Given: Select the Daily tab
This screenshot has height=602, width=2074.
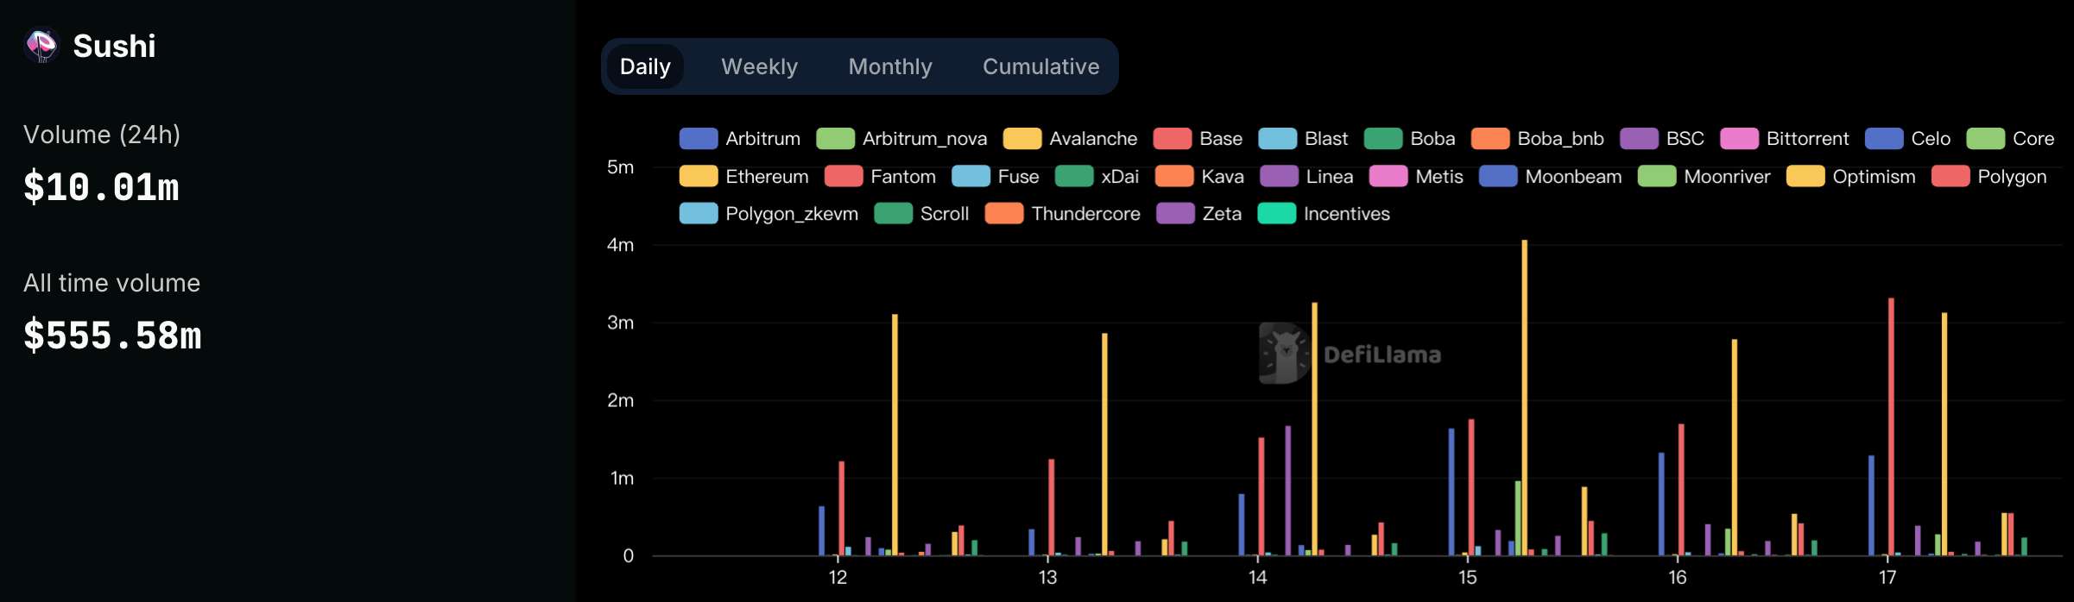Looking at the screenshot, I should click(x=645, y=66).
